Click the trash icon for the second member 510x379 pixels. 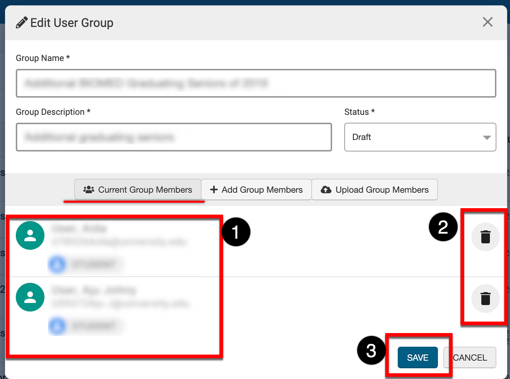485,299
